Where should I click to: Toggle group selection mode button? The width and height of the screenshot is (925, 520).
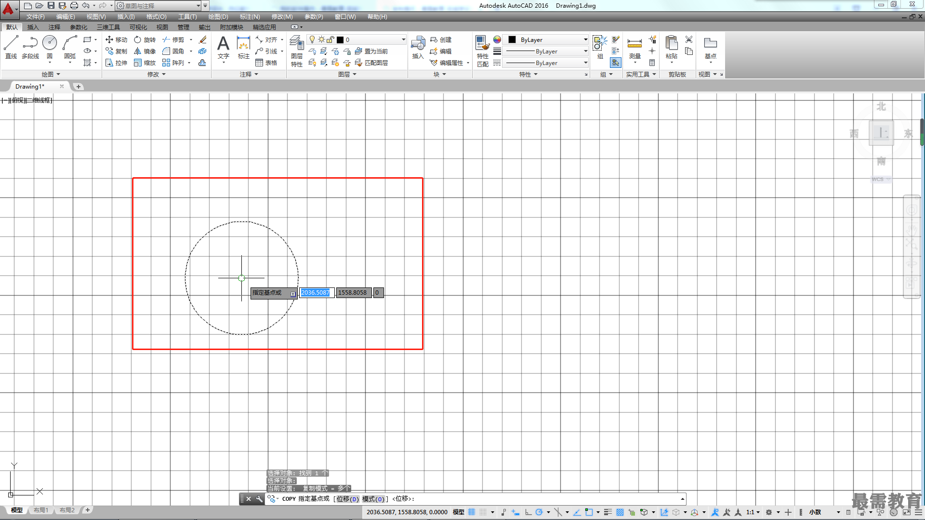coord(616,63)
